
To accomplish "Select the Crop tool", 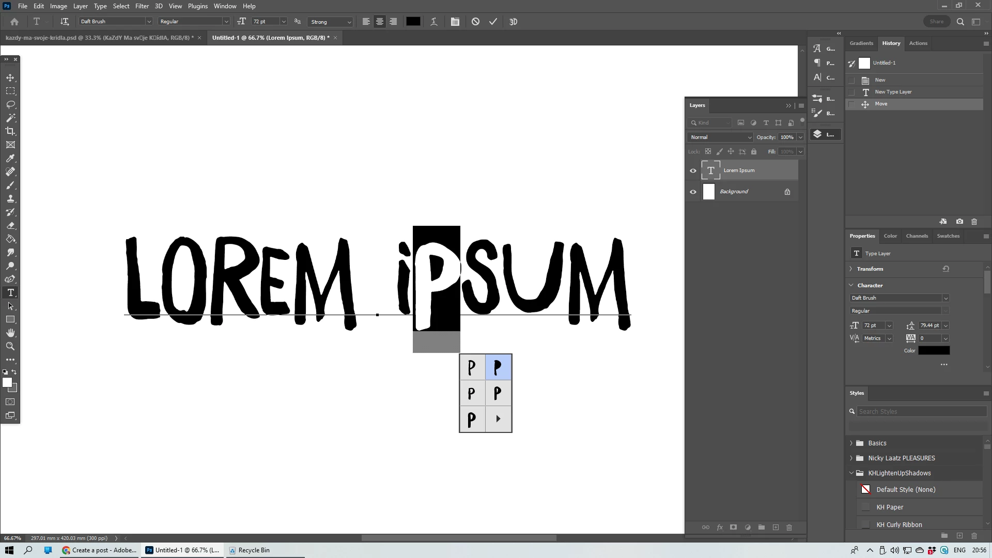I will [10, 131].
